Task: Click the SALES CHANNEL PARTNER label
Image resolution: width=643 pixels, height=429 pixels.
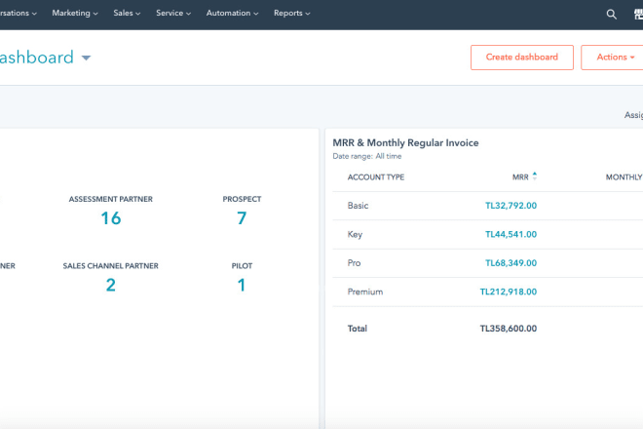Action: click(x=111, y=266)
